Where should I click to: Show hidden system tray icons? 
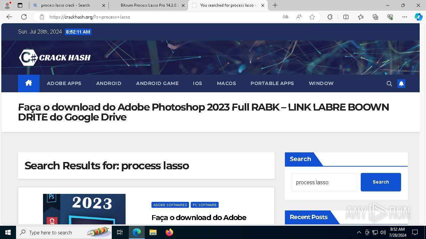pyautogui.click(x=359, y=232)
